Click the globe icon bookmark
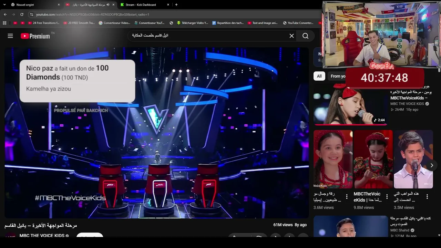This screenshot has width=441, height=248. pos(171,23)
